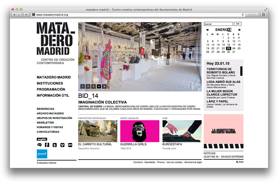
Task: Click the BID_14 exhibition banner image
Action: tap(140, 57)
